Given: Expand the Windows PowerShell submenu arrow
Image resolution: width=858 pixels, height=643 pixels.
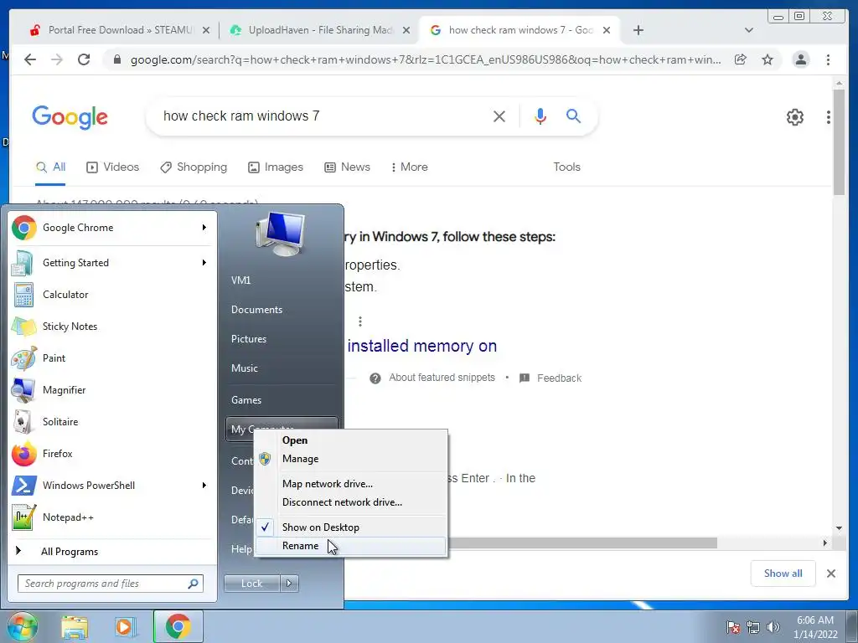Looking at the screenshot, I should click(x=204, y=486).
